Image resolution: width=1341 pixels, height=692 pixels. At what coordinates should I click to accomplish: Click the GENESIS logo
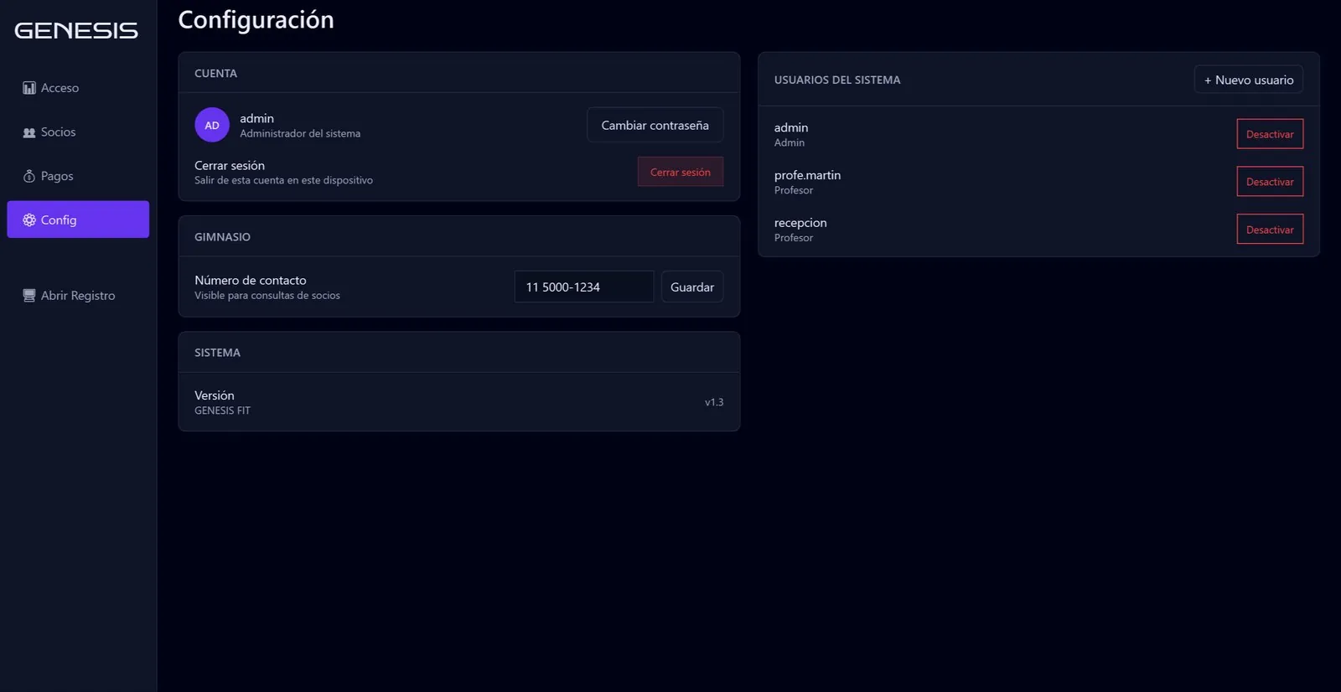tap(76, 30)
